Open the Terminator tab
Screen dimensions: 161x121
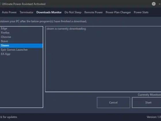[x=26, y=12]
